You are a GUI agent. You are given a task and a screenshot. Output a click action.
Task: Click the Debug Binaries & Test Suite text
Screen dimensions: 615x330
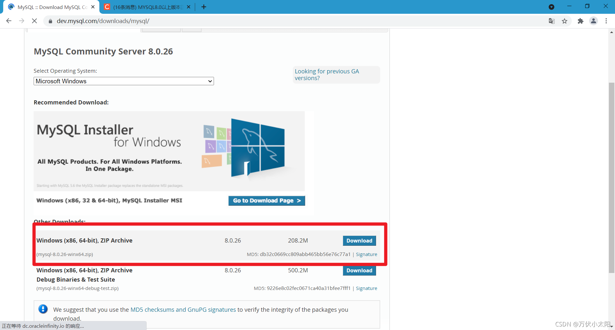tap(76, 280)
